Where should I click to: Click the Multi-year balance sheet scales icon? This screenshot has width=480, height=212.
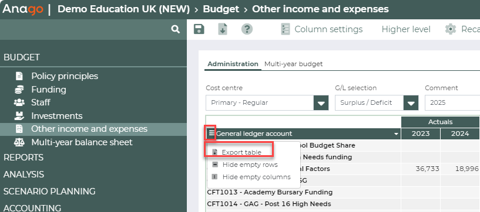tap(19, 142)
